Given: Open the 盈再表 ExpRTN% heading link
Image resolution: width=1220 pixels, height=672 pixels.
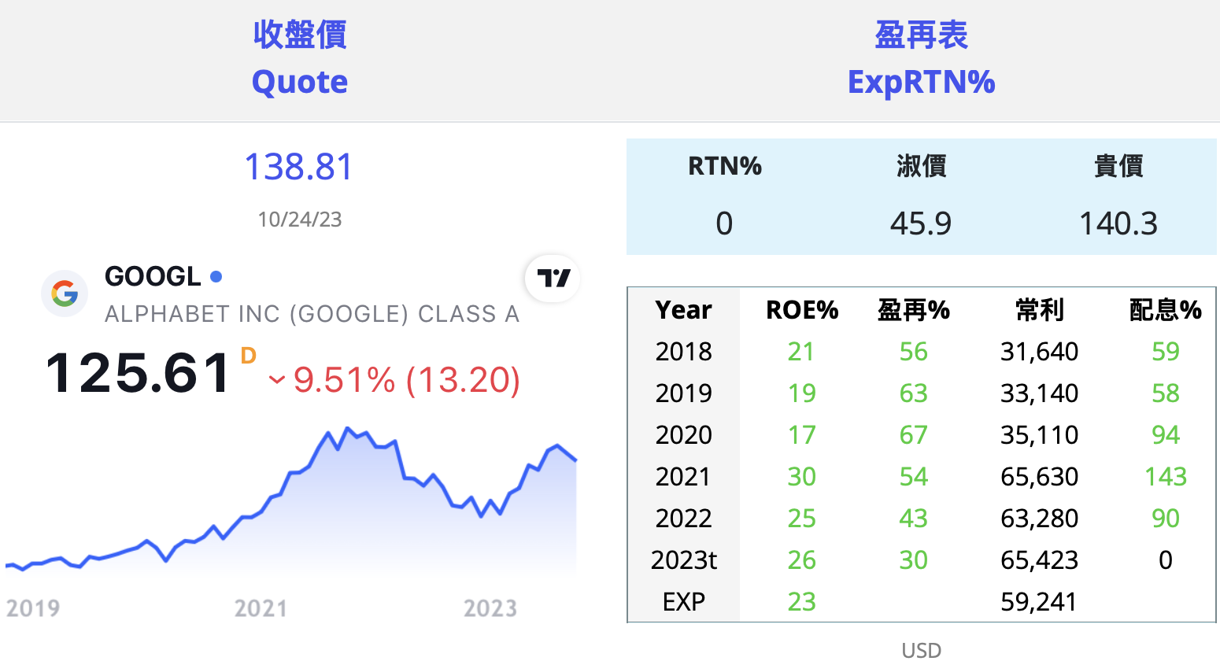Looking at the screenshot, I should tap(921, 58).
